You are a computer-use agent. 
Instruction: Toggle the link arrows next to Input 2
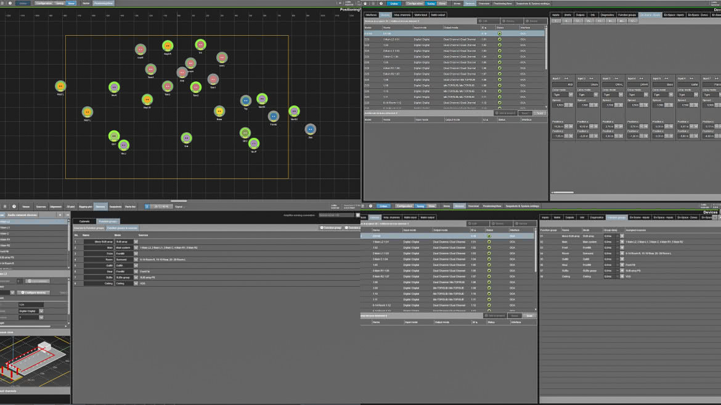click(x=592, y=79)
